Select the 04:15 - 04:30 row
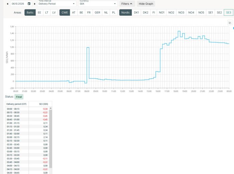This screenshot has height=174, width=234. point(27,169)
